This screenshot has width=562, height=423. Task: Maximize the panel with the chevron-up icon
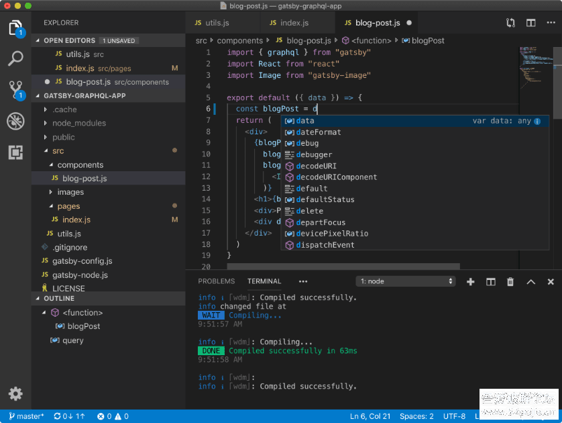tap(531, 281)
